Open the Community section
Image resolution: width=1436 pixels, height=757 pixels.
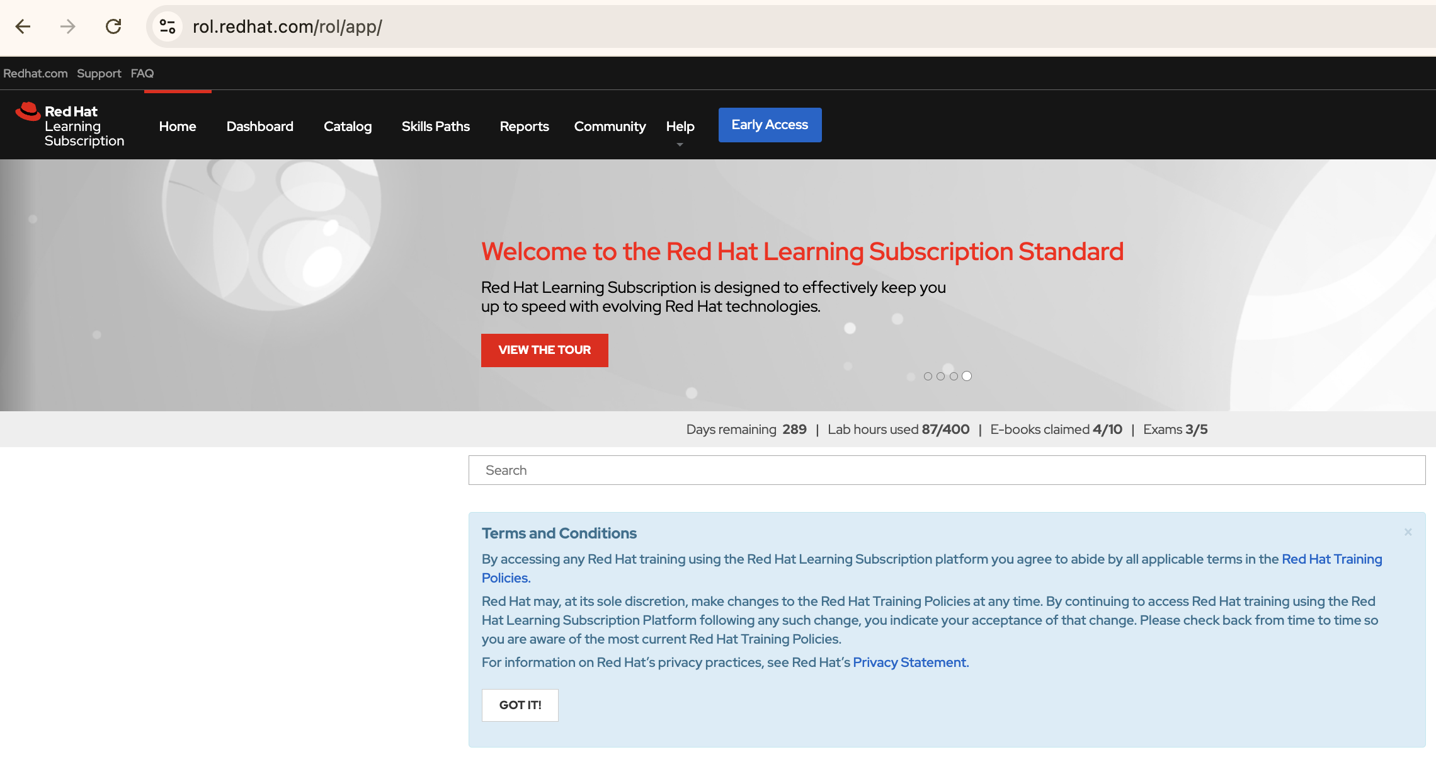609,126
